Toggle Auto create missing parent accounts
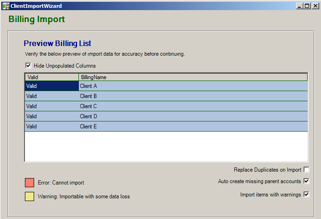Viewport: 321px width, 219px height. coord(306,181)
